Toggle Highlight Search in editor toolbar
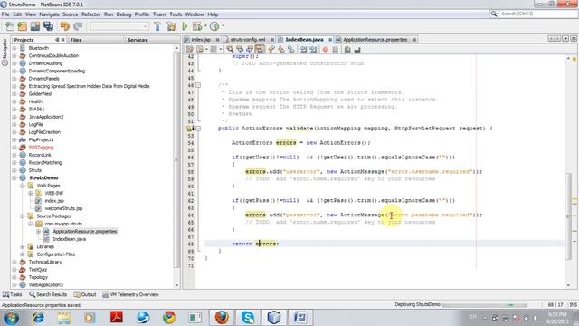 tap(260, 49)
